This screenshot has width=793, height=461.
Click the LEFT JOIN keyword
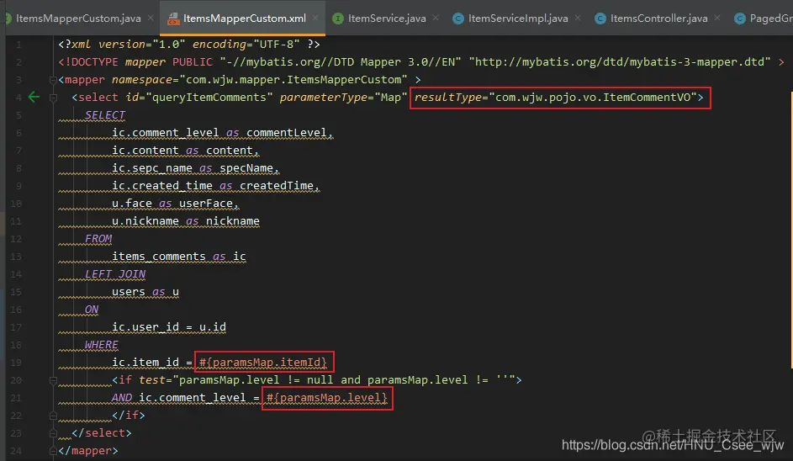pos(115,274)
